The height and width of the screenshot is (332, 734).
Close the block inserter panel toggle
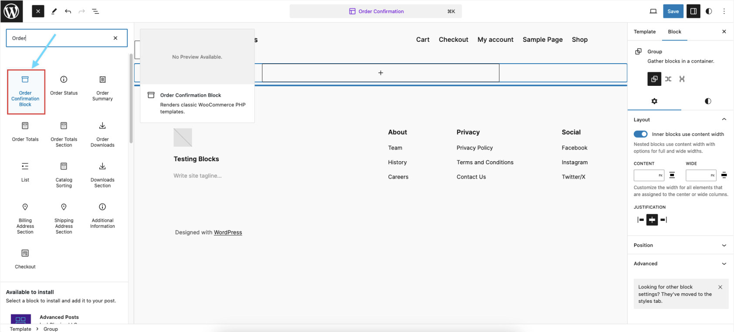38,11
